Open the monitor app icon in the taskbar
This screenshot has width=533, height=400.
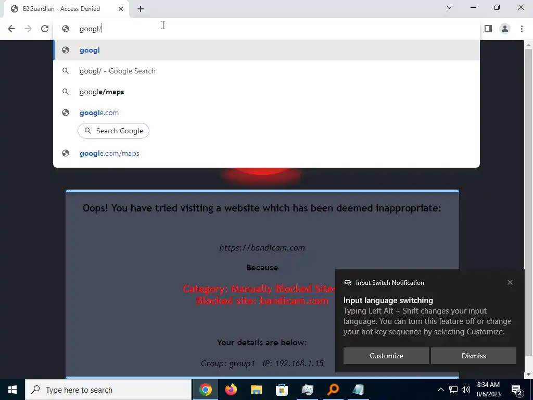pyautogui.click(x=307, y=390)
